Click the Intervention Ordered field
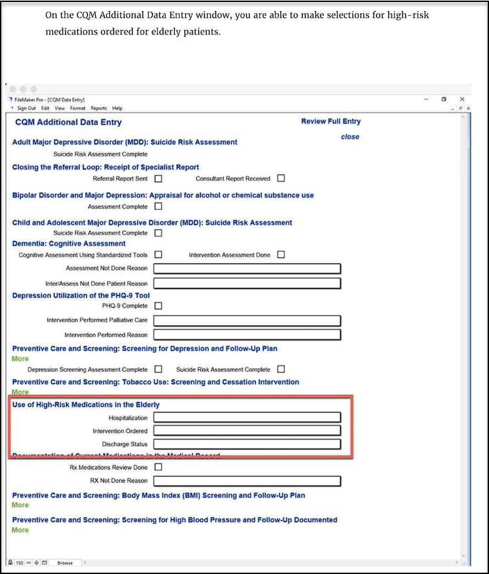This screenshot has height=574, width=489. click(x=247, y=431)
